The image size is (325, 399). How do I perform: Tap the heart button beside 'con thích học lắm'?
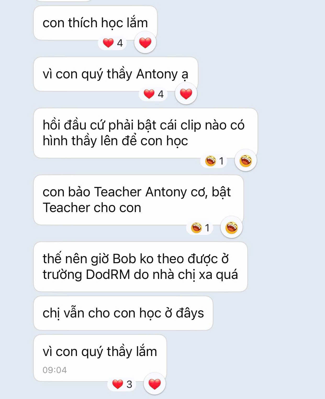(145, 42)
